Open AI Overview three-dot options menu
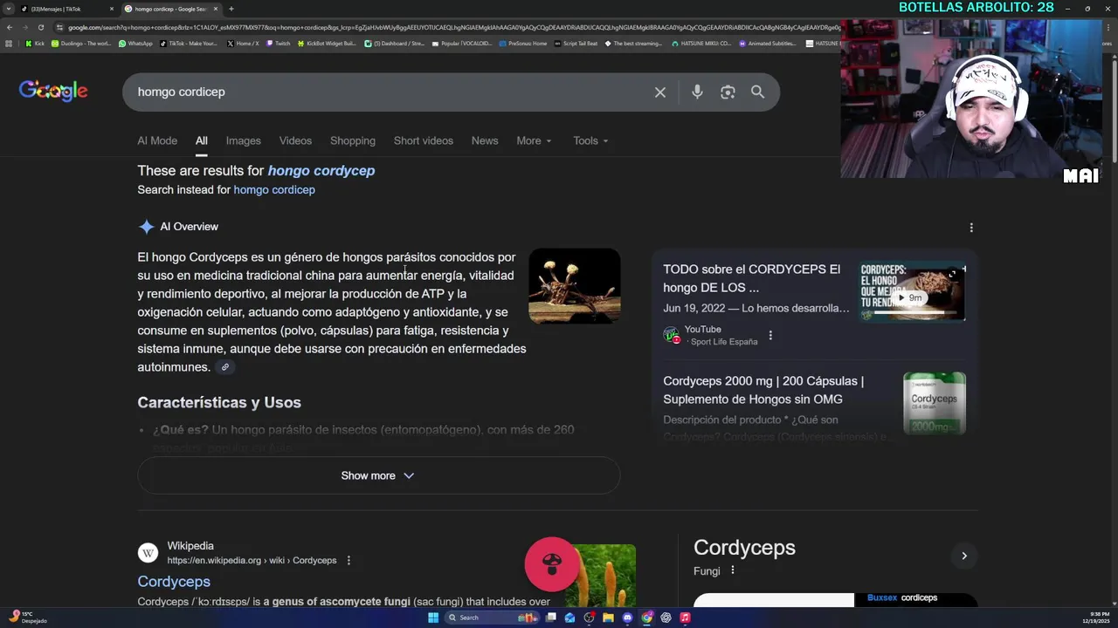This screenshot has width=1118, height=628. tap(971, 228)
